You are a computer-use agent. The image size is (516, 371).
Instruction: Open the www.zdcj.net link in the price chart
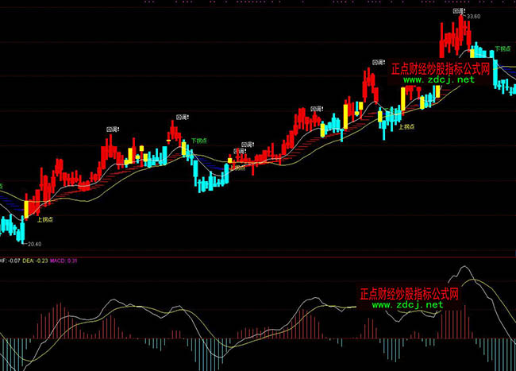pos(439,79)
